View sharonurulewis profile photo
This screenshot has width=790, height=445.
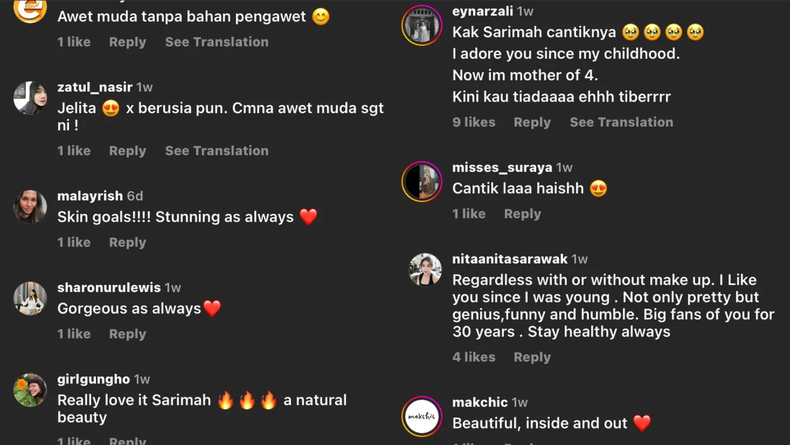click(x=30, y=298)
